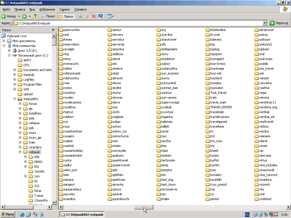Expand the hotelfoto tree node
Viewport: 291px width, 218px height.
(20, 113)
